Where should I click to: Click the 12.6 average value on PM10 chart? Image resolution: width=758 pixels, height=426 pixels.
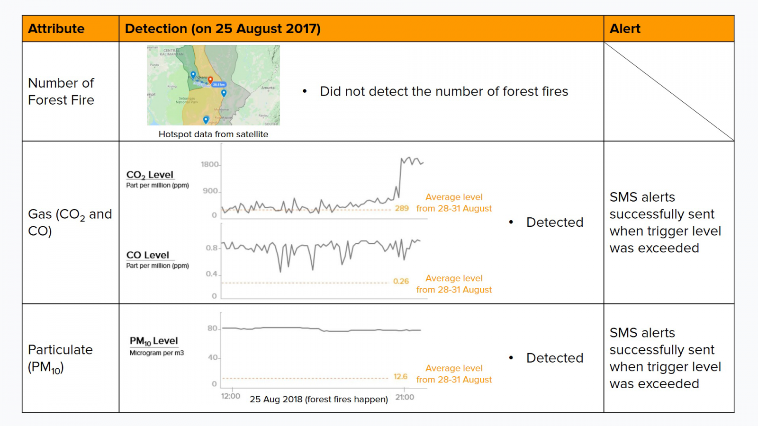[400, 376]
